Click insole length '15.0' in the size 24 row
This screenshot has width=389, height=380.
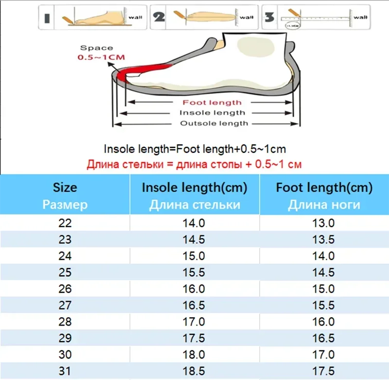coord(194,256)
